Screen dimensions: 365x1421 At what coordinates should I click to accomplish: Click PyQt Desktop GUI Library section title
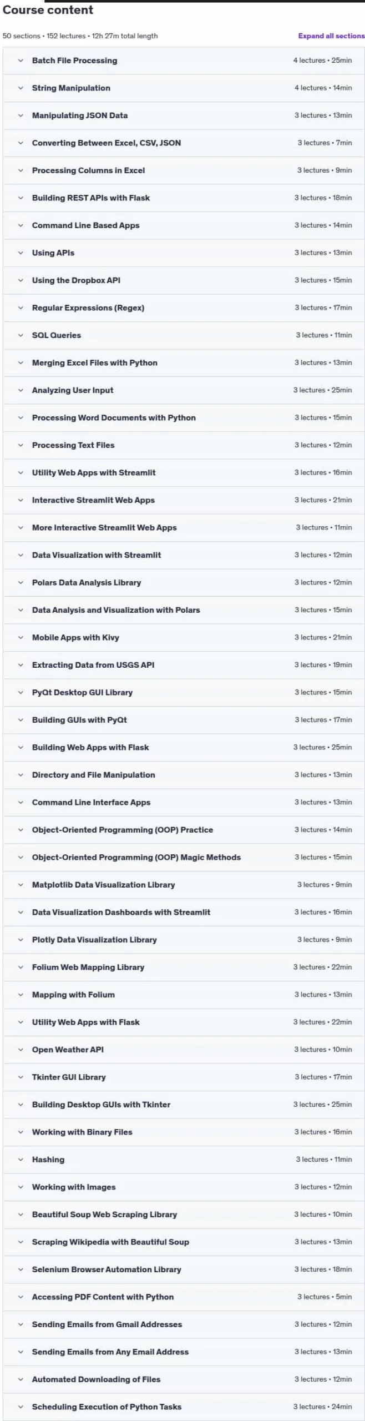82,692
